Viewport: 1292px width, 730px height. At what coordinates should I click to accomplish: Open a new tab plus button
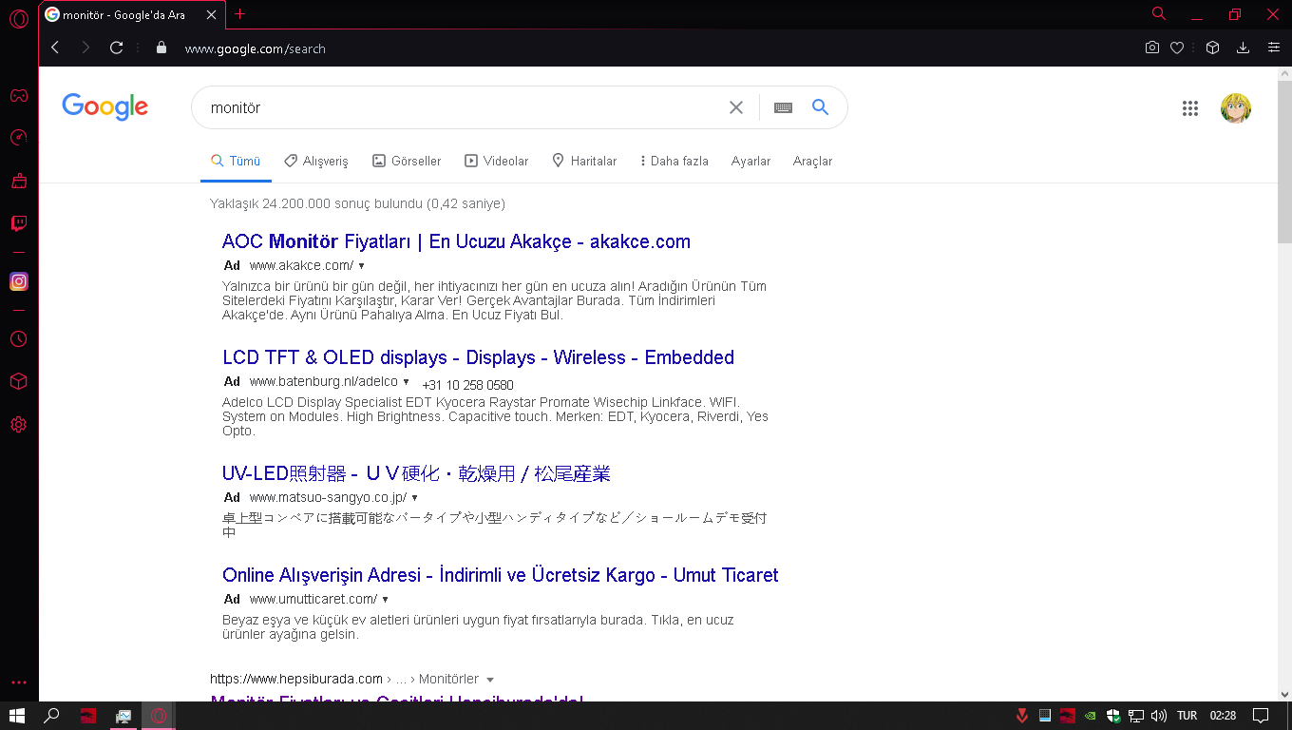(x=239, y=14)
